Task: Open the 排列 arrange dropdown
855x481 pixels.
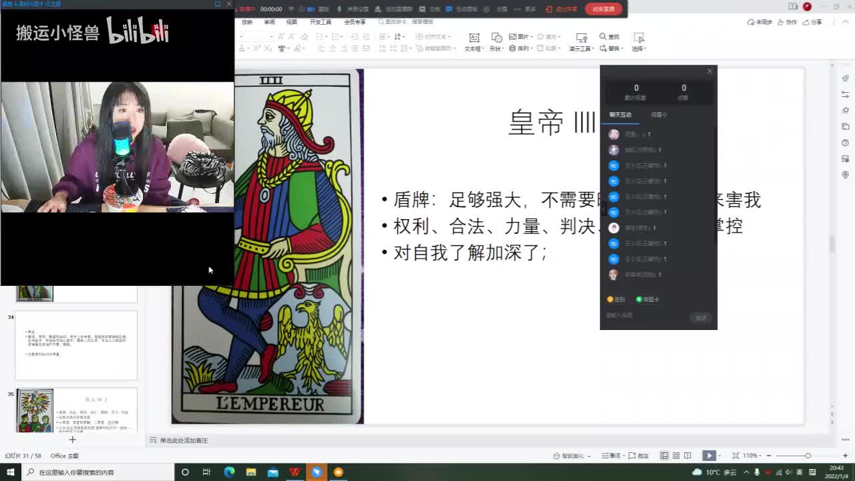Action: click(522, 48)
